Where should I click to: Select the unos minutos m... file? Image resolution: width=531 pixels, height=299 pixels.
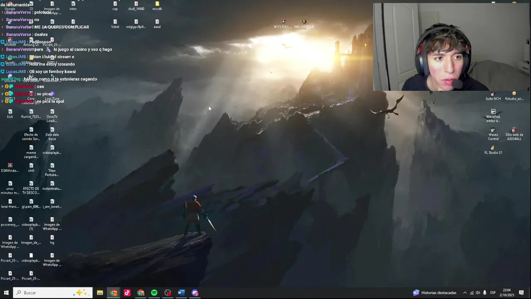click(10, 188)
